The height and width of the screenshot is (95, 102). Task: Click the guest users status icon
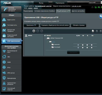92,7
